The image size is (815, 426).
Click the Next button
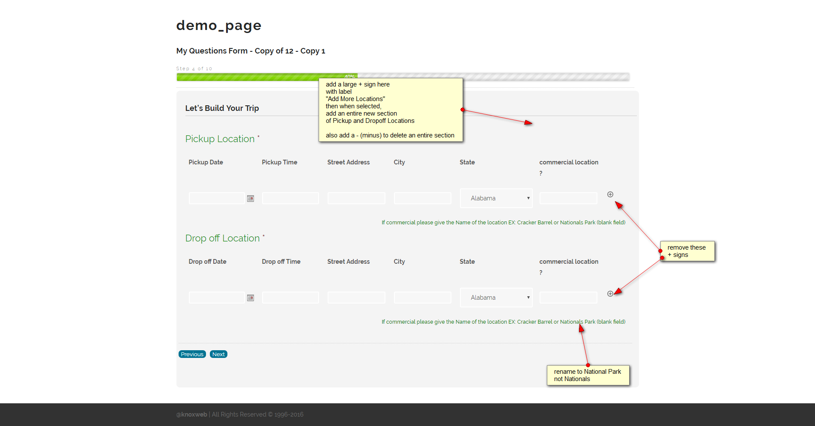click(x=218, y=354)
